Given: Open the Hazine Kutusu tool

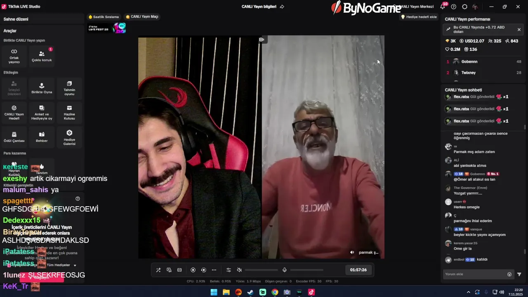Looking at the screenshot, I should (69, 112).
